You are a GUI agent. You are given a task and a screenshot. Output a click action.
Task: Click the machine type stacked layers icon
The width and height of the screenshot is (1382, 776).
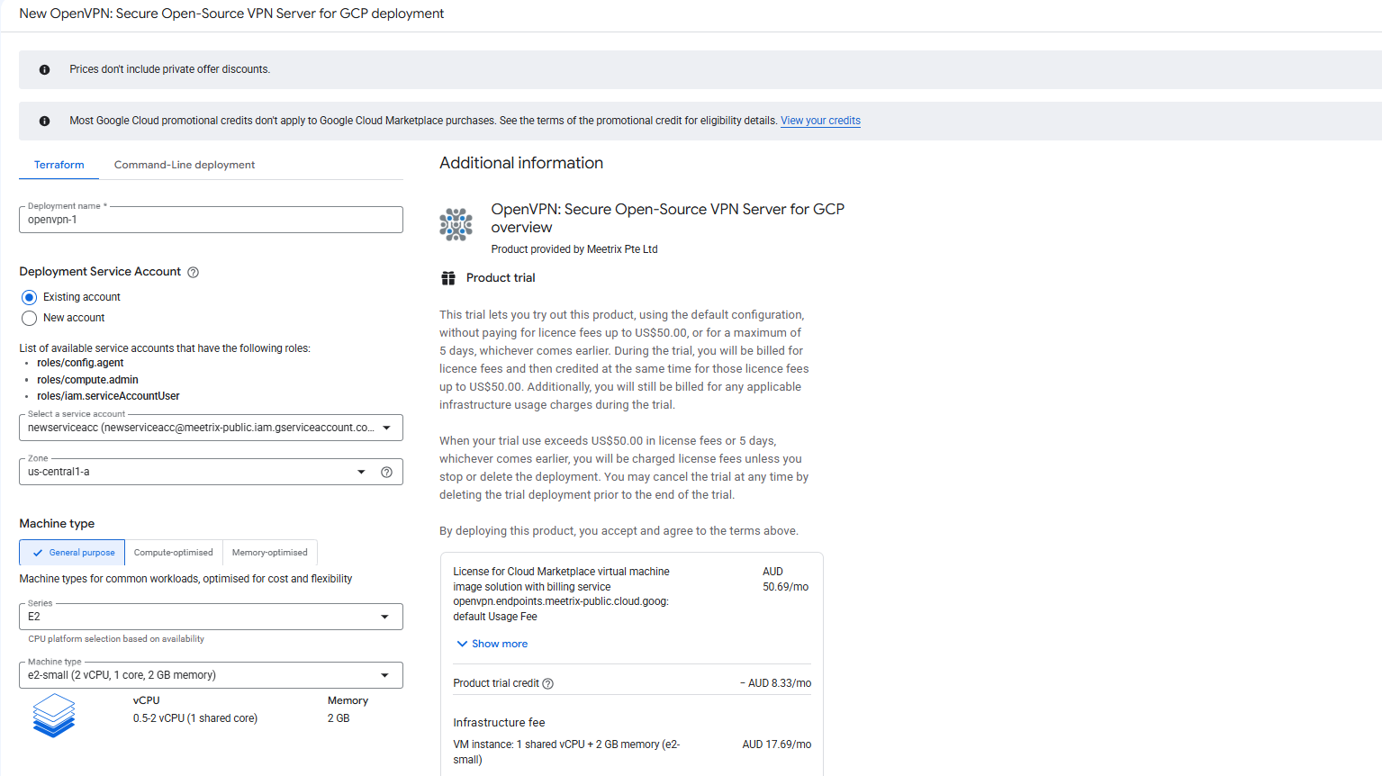click(54, 716)
